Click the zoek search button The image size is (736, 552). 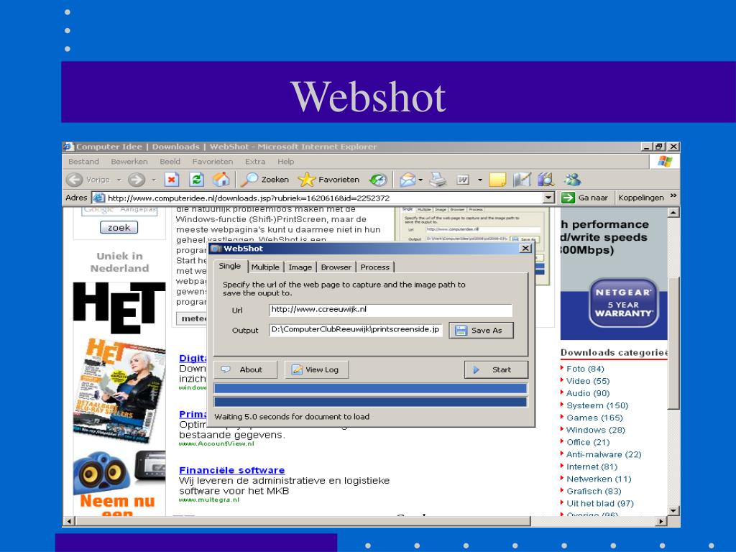click(x=119, y=228)
